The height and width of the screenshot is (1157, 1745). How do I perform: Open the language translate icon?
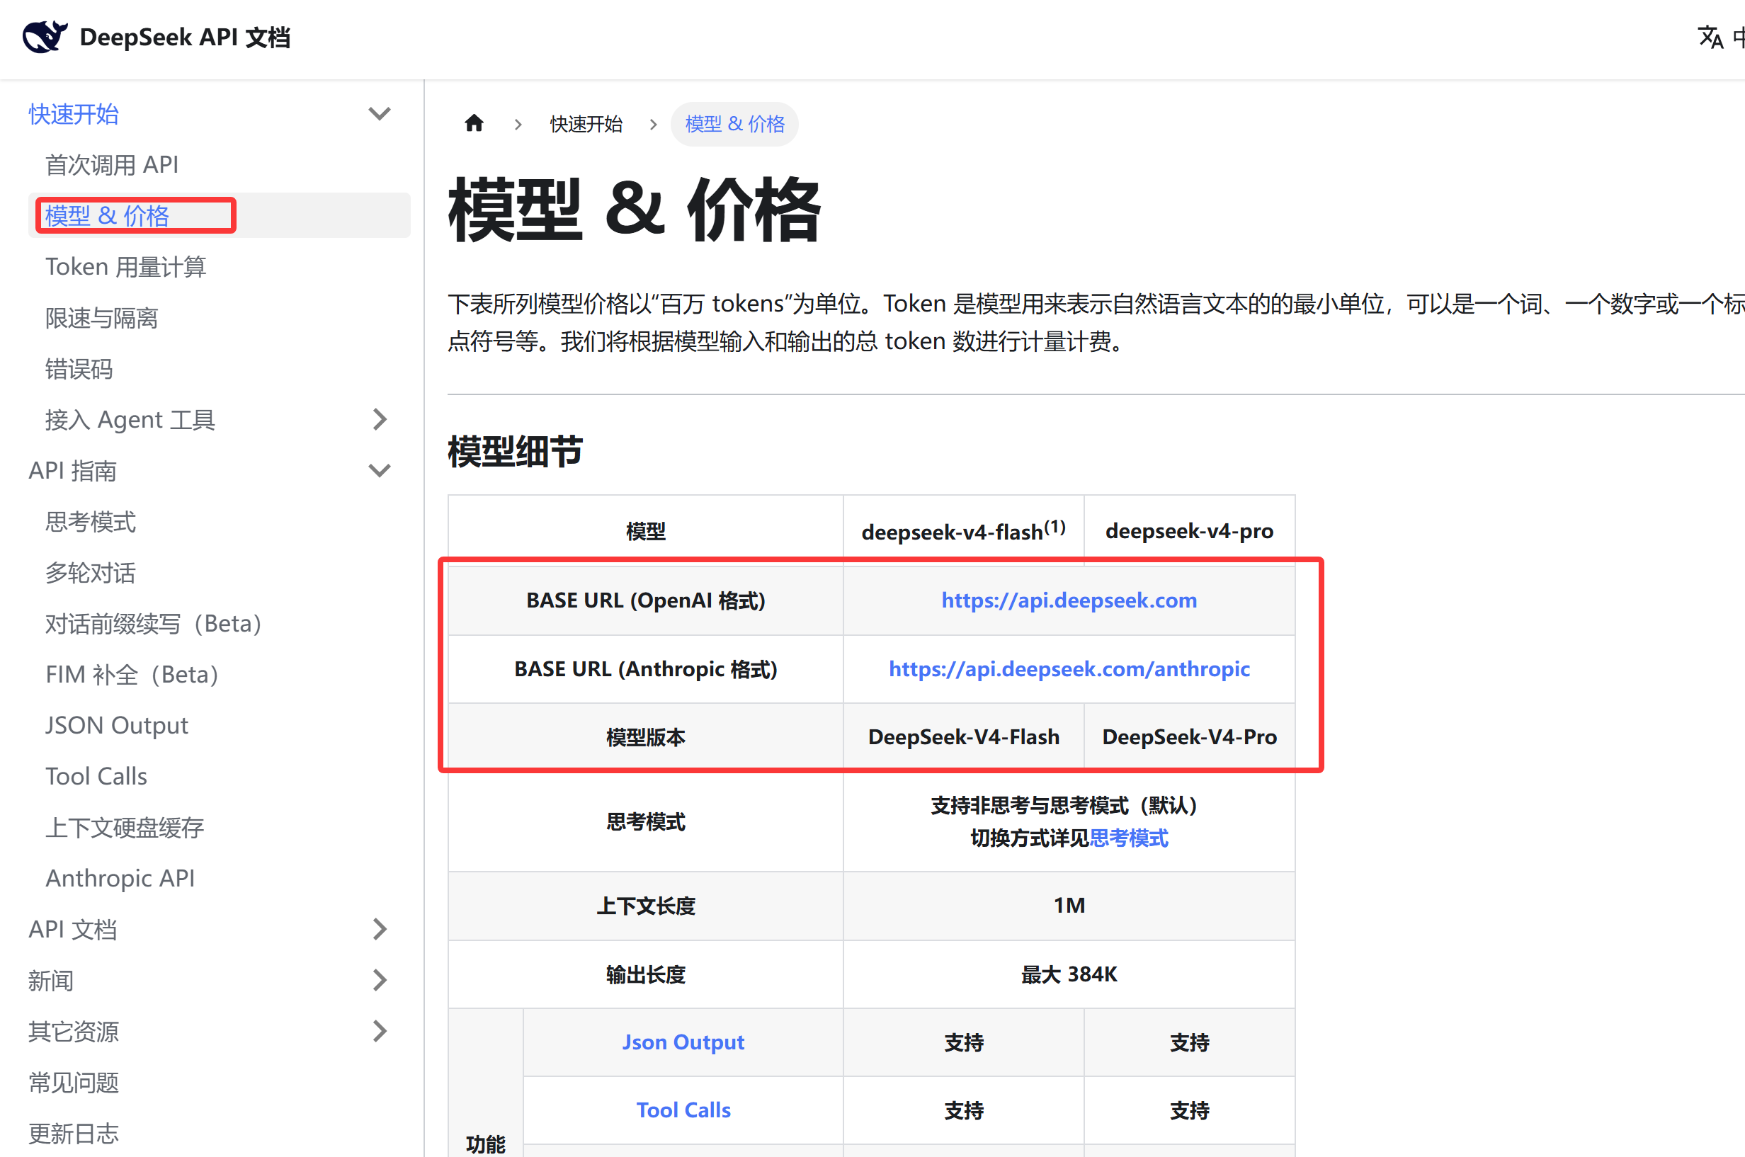pos(1710,37)
